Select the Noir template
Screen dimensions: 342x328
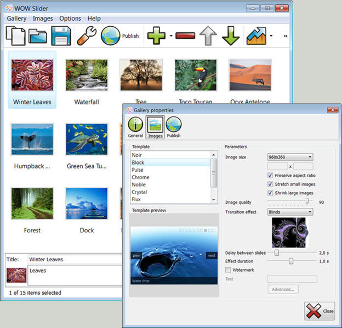pyautogui.click(x=170, y=155)
